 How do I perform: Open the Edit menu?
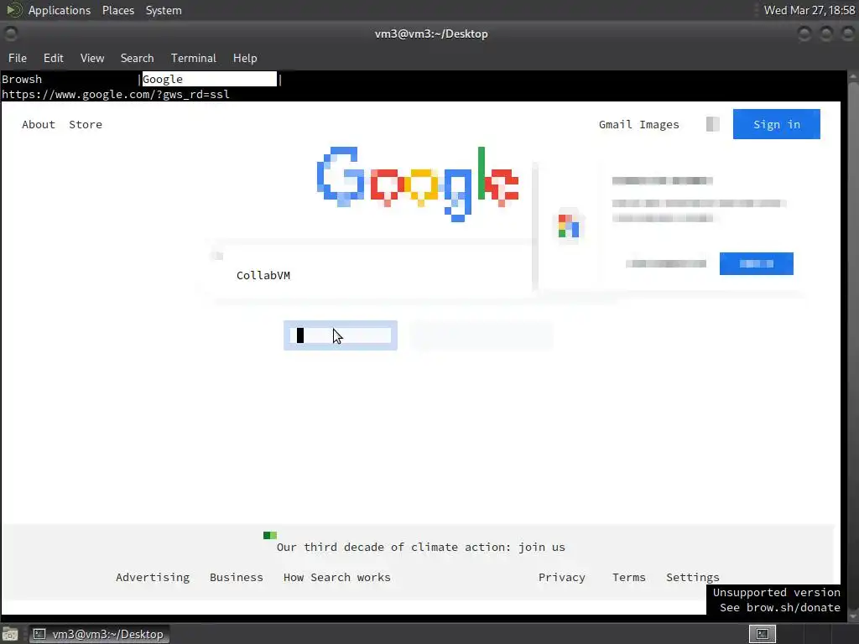[53, 58]
